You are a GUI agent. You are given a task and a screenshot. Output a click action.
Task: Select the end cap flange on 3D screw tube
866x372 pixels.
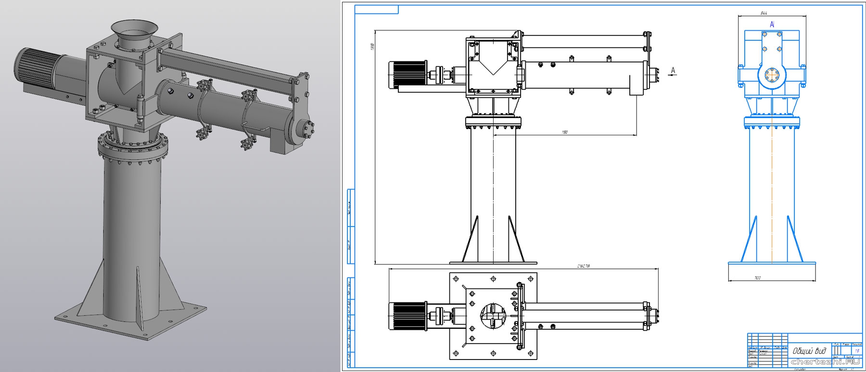coord(306,131)
